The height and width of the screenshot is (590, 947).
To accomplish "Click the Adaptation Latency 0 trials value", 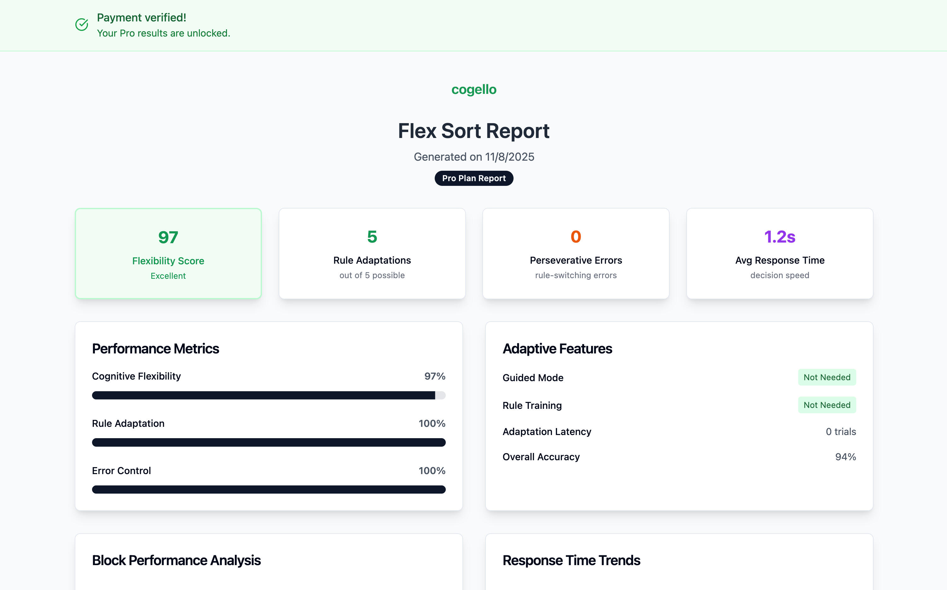I will [x=840, y=432].
